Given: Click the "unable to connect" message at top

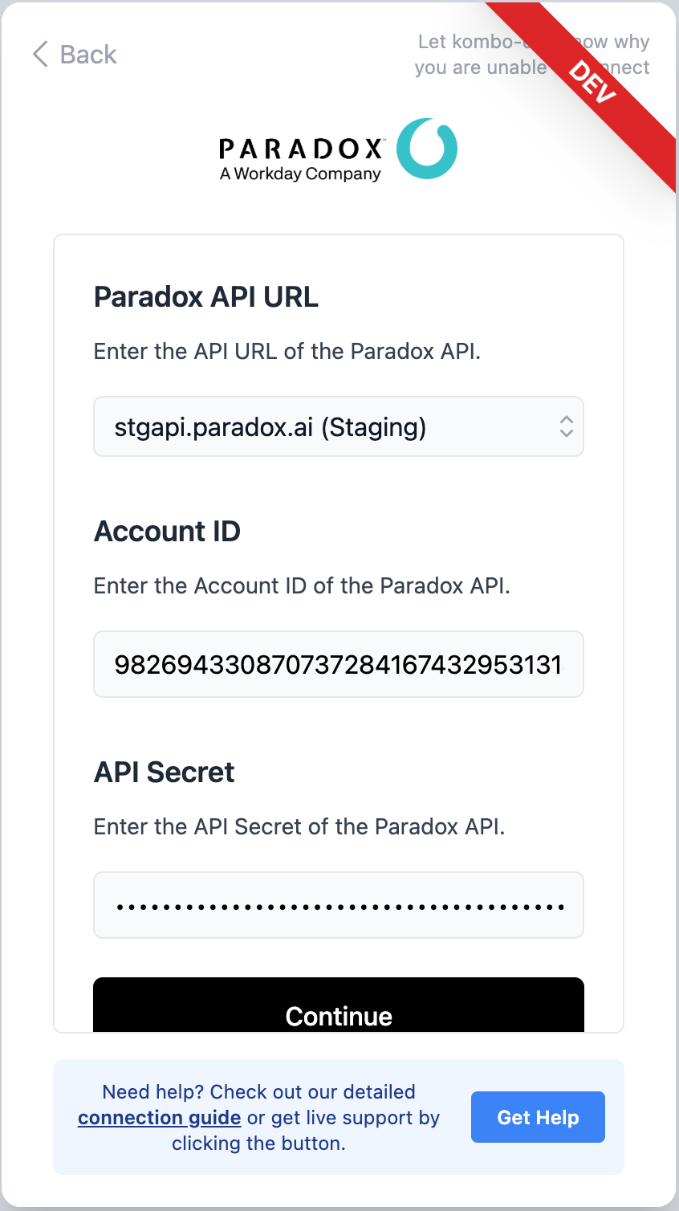Looking at the screenshot, I should 480,55.
